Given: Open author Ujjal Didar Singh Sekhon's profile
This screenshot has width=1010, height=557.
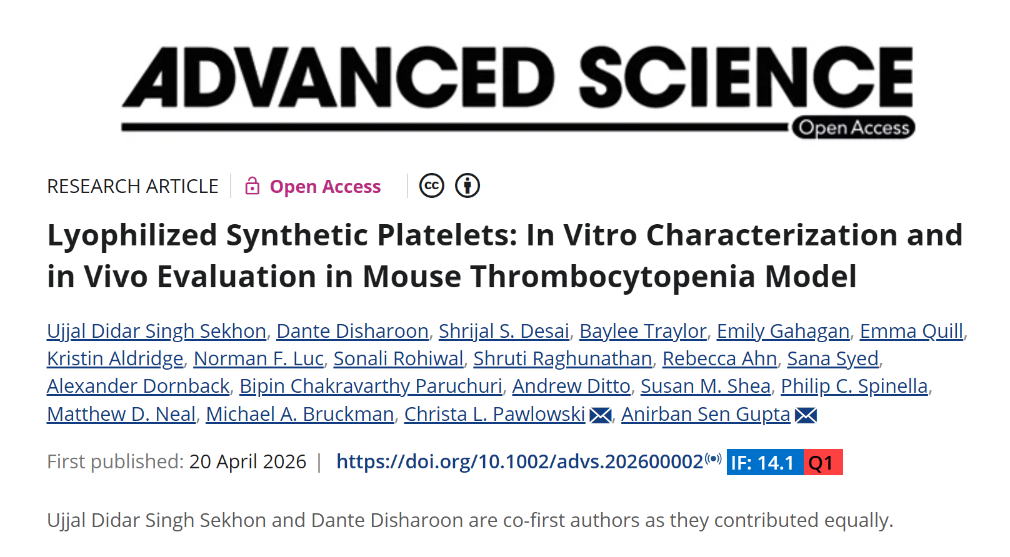Looking at the screenshot, I should pos(156,331).
